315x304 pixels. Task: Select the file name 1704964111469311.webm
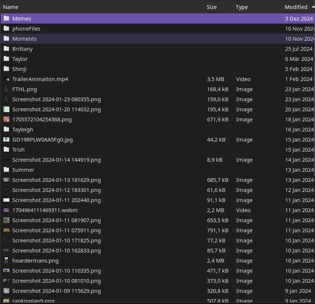coord(45,210)
